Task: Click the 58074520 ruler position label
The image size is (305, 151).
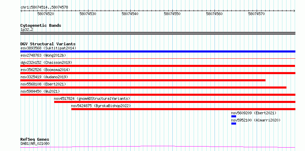Action: pyautogui.click(x=46, y=14)
